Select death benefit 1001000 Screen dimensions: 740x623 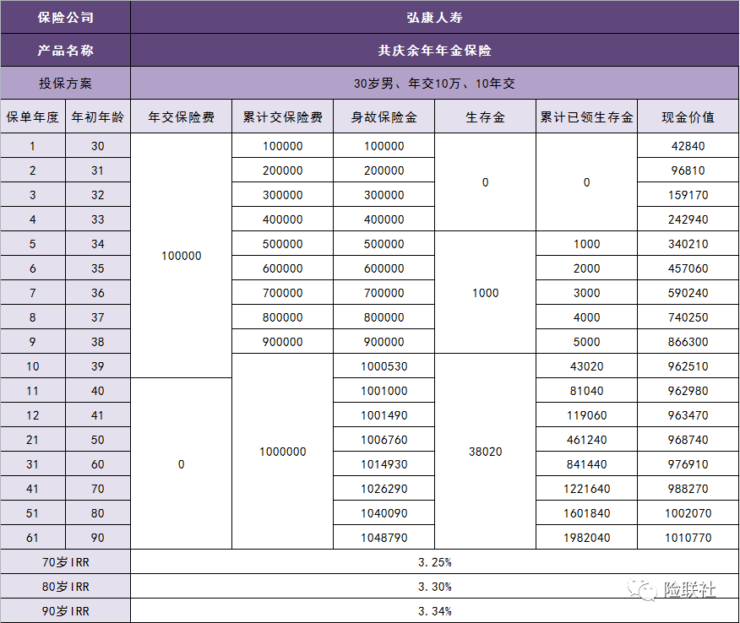coord(384,391)
